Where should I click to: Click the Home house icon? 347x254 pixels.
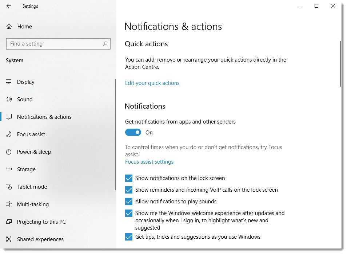pyautogui.click(x=8, y=26)
